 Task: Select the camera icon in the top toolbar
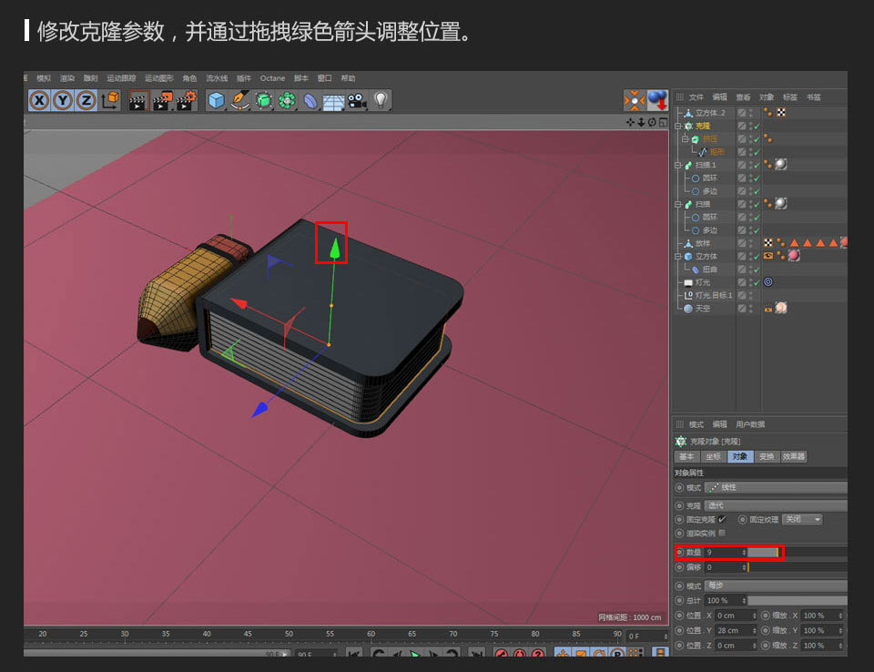357,101
